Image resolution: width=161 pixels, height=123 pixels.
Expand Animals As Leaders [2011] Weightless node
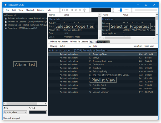(6, 22)
